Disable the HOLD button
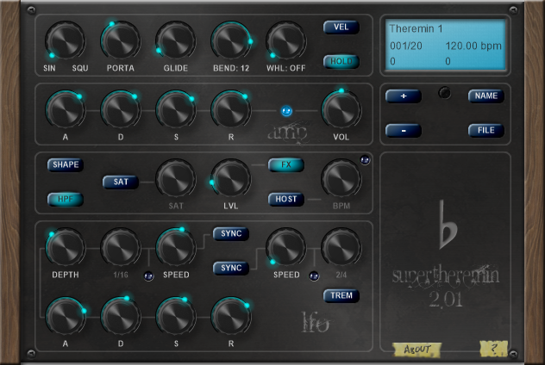Screen dimensions: 545x365 click(x=341, y=61)
